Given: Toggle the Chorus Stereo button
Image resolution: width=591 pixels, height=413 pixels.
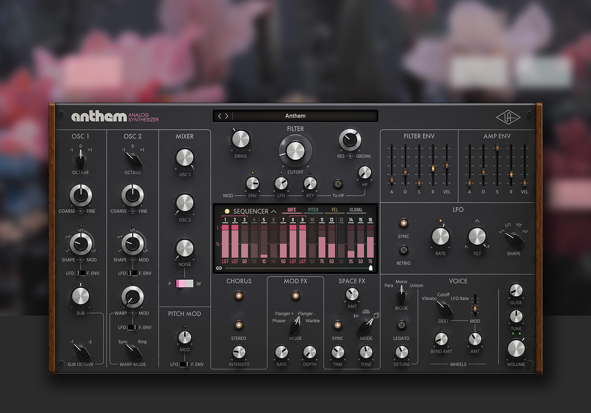Looking at the screenshot, I should [239, 325].
